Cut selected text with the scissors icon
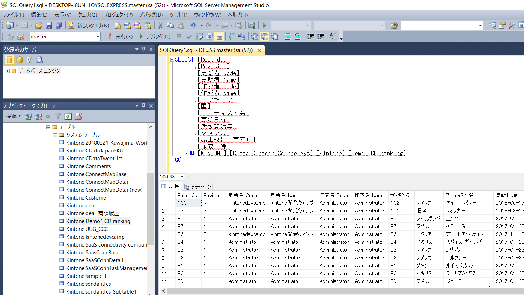Image resolution: width=524 pixels, height=295 pixels. [160, 25]
